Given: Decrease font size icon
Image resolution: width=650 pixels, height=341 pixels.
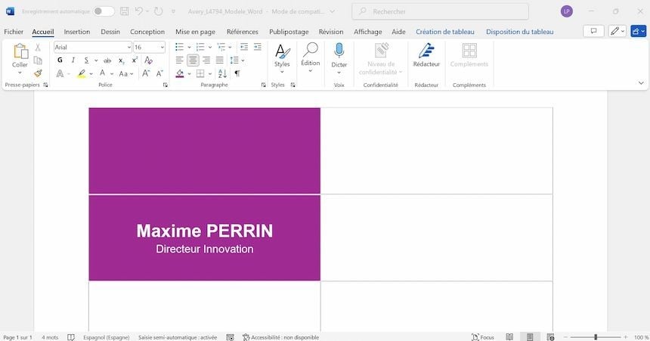Looking at the screenshot, I should (159, 73).
